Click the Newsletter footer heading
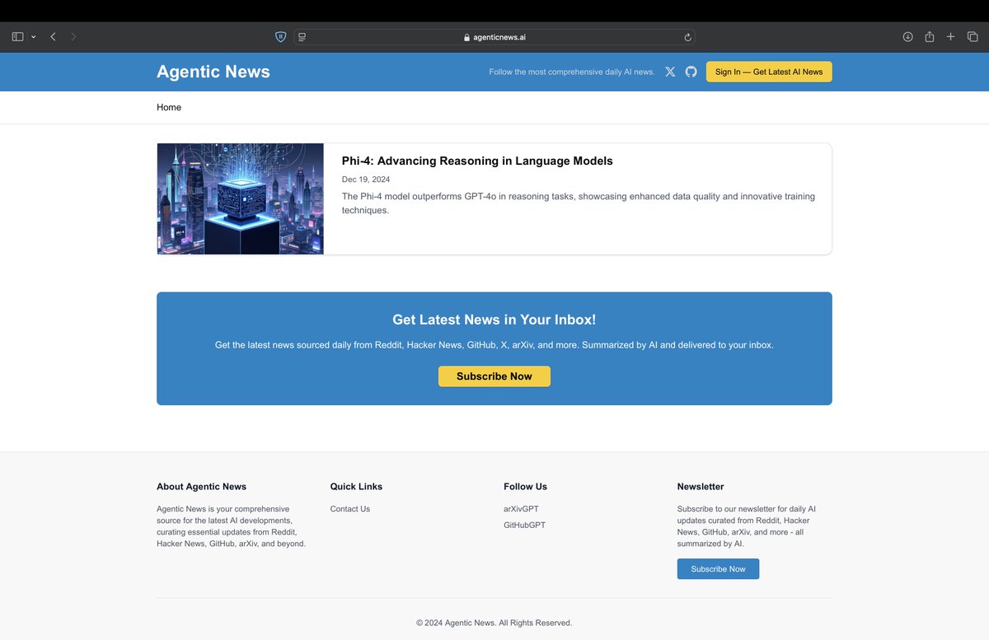989x640 pixels. [701, 487]
